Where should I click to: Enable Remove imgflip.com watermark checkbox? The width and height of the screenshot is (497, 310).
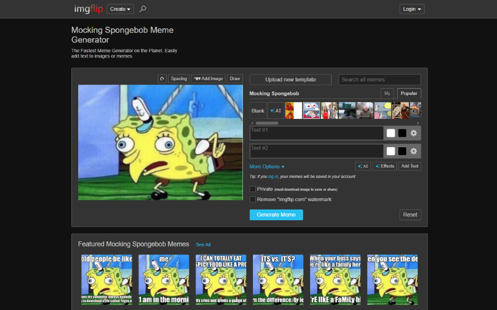253,199
